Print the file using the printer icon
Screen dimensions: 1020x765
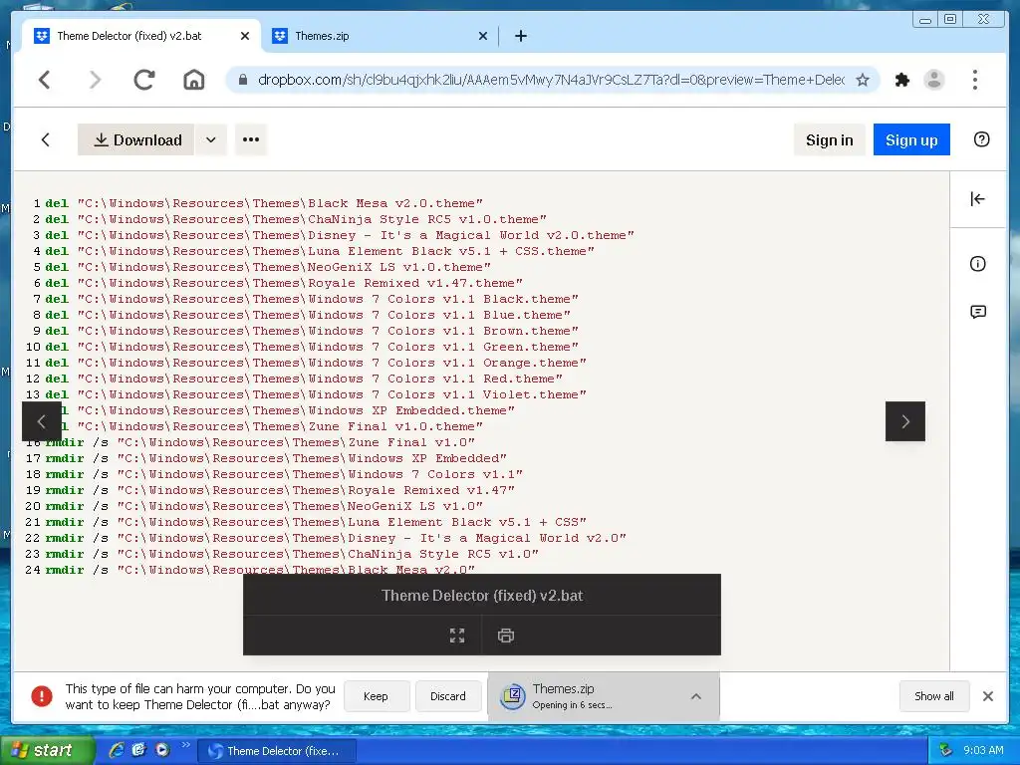click(x=506, y=636)
